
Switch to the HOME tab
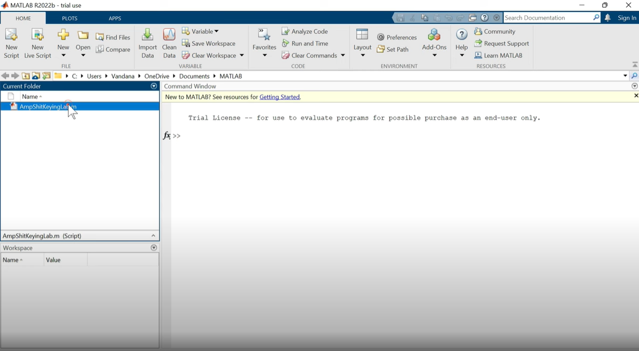point(23,18)
